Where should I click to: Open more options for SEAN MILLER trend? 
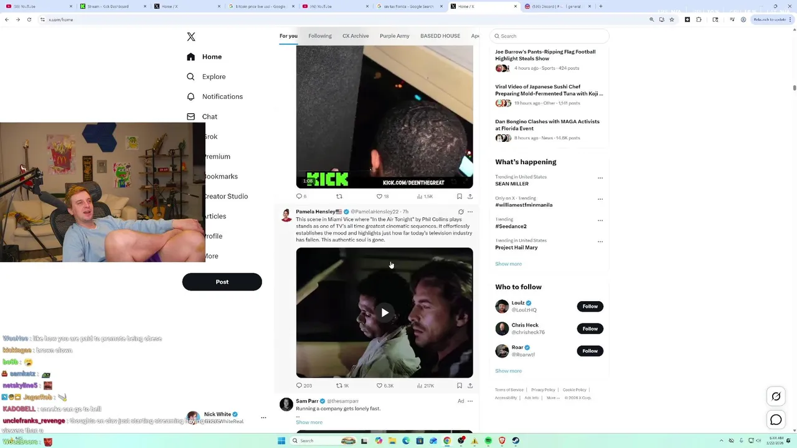point(600,178)
